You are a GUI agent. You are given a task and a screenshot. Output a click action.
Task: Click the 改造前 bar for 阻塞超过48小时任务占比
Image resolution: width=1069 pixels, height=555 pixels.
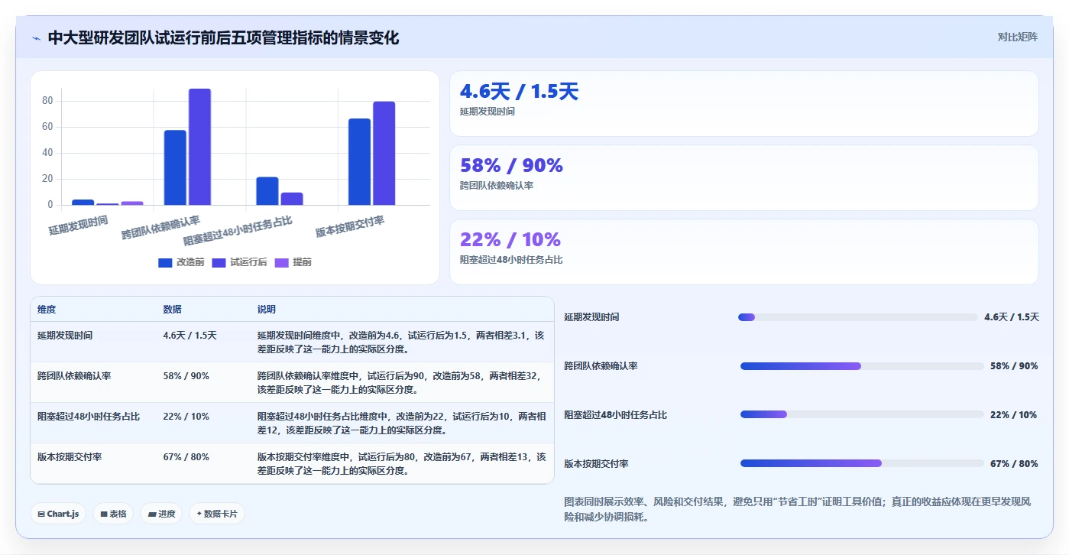click(x=267, y=191)
